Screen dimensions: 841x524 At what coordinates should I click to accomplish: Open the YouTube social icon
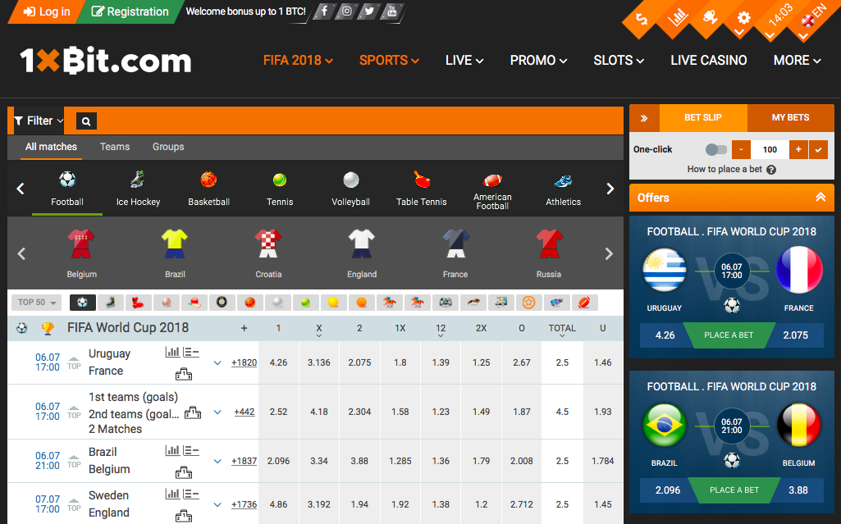point(392,11)
